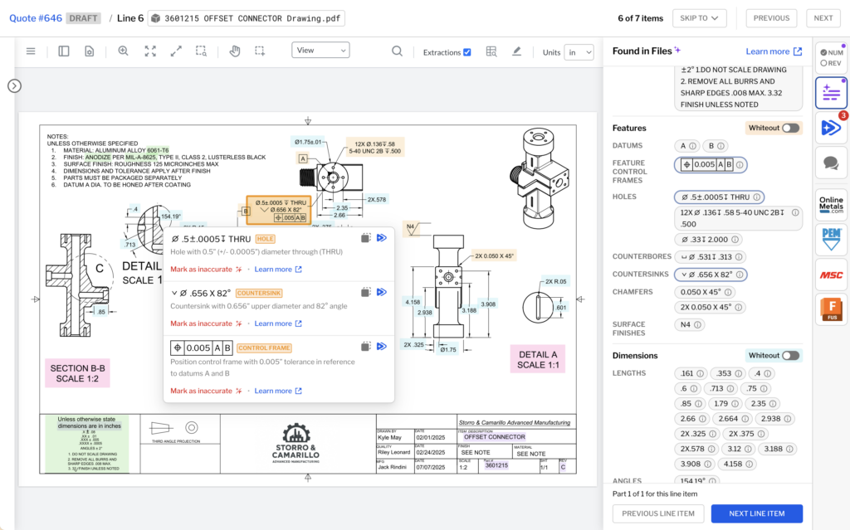The height and width of the screenshot is (530, 850).
Task: Select datum B chip
Action: [x=716, y=146]
